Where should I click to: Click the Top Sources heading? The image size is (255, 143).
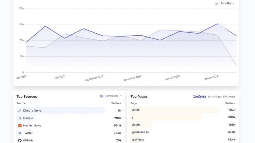pyautogui.click(x=27, y=97)
